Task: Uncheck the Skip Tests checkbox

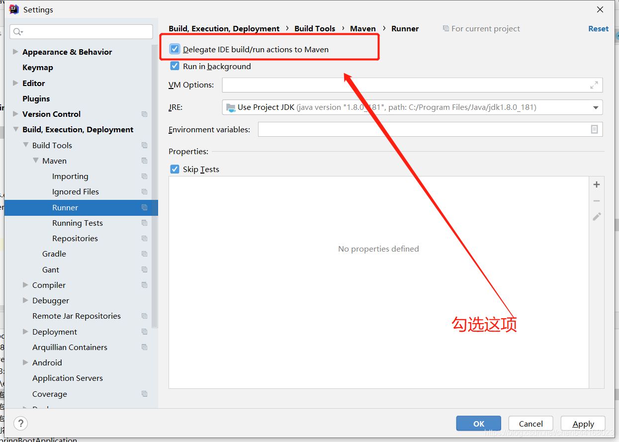Action: 175,169
